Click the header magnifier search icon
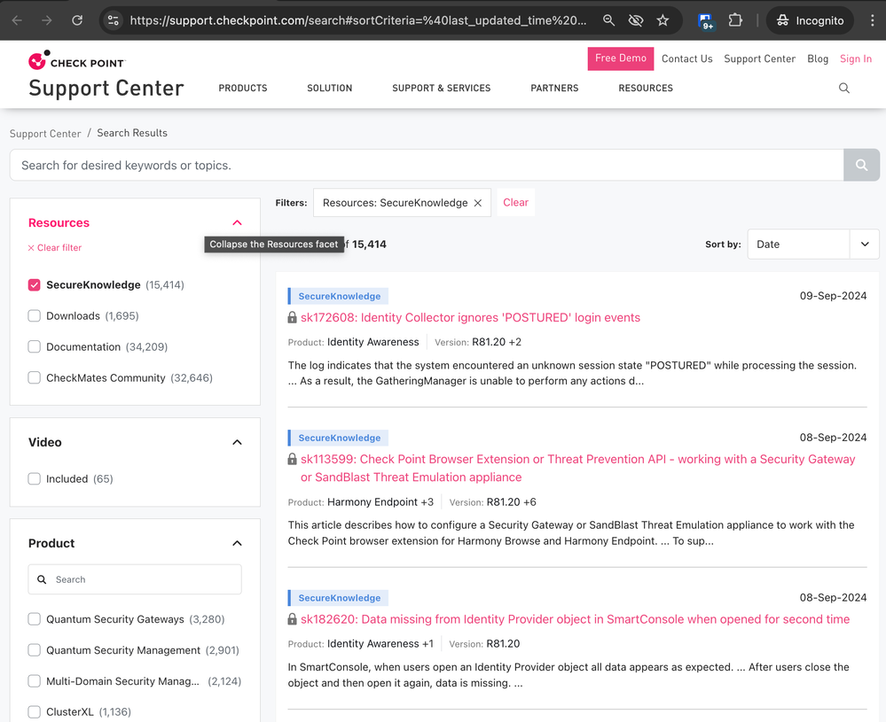Image resolution: width=886 pixels, height=722 pixels. [843, 88]
